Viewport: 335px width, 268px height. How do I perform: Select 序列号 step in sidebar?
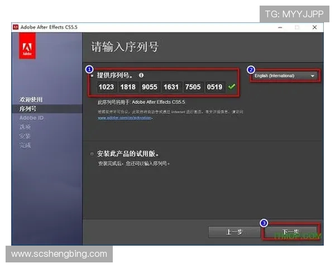tap(28, 109)
